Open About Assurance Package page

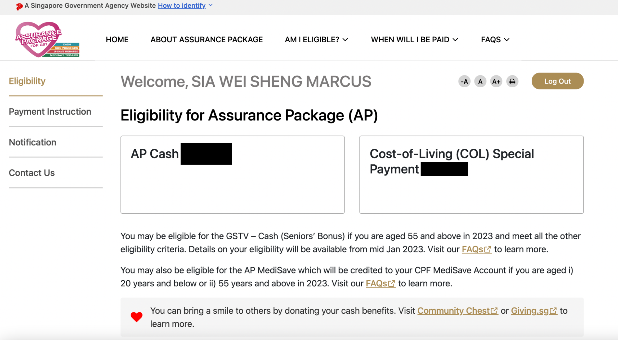[207, 39]
